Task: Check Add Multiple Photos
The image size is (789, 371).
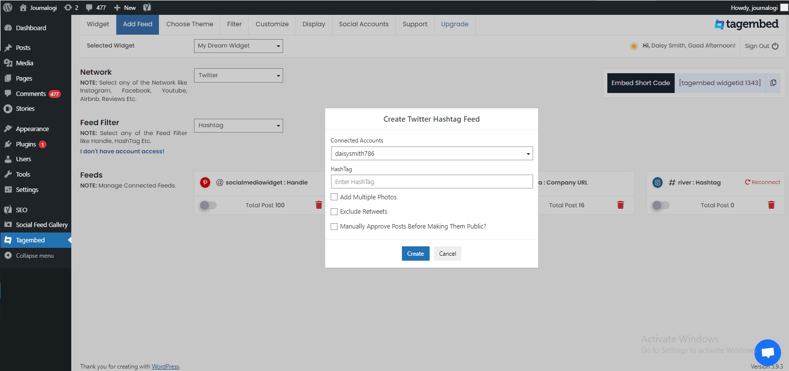Action: click(x=334, y=197)
